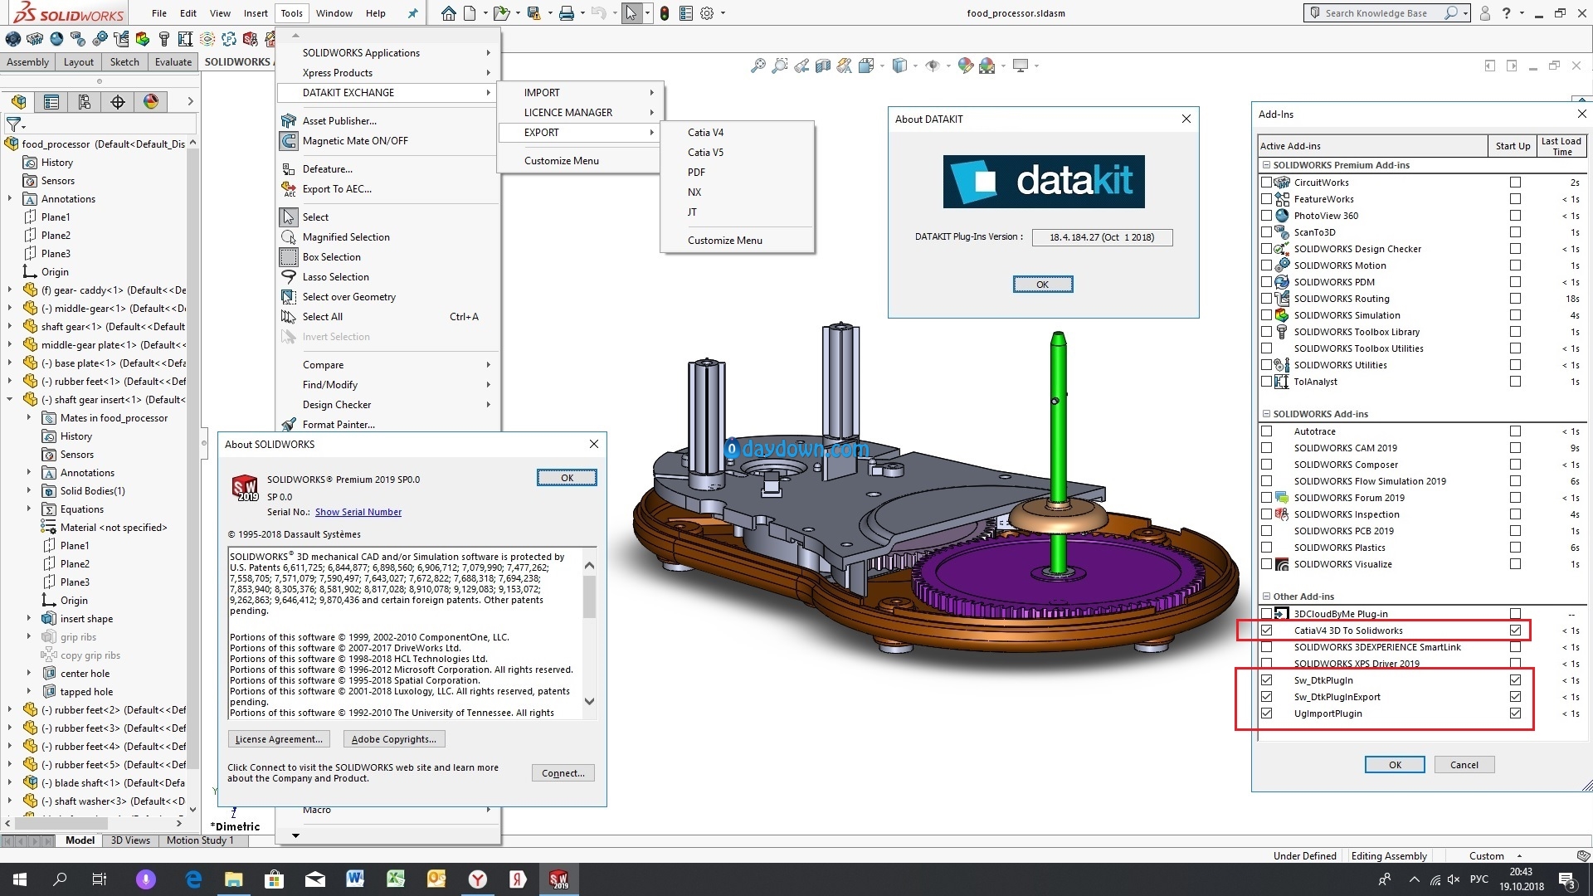The image size is (1593, 896).
Task: Click OK in the About SOLIDWORKS dialog
Action: coord(567,478)
